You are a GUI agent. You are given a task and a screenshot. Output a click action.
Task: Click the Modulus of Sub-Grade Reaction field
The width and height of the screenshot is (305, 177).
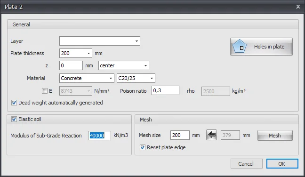99,136
